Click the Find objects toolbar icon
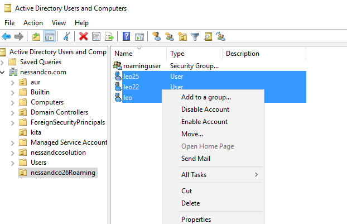 pos(208,36)
